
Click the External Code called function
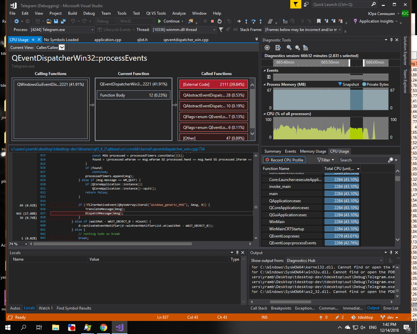click(214, 84)
